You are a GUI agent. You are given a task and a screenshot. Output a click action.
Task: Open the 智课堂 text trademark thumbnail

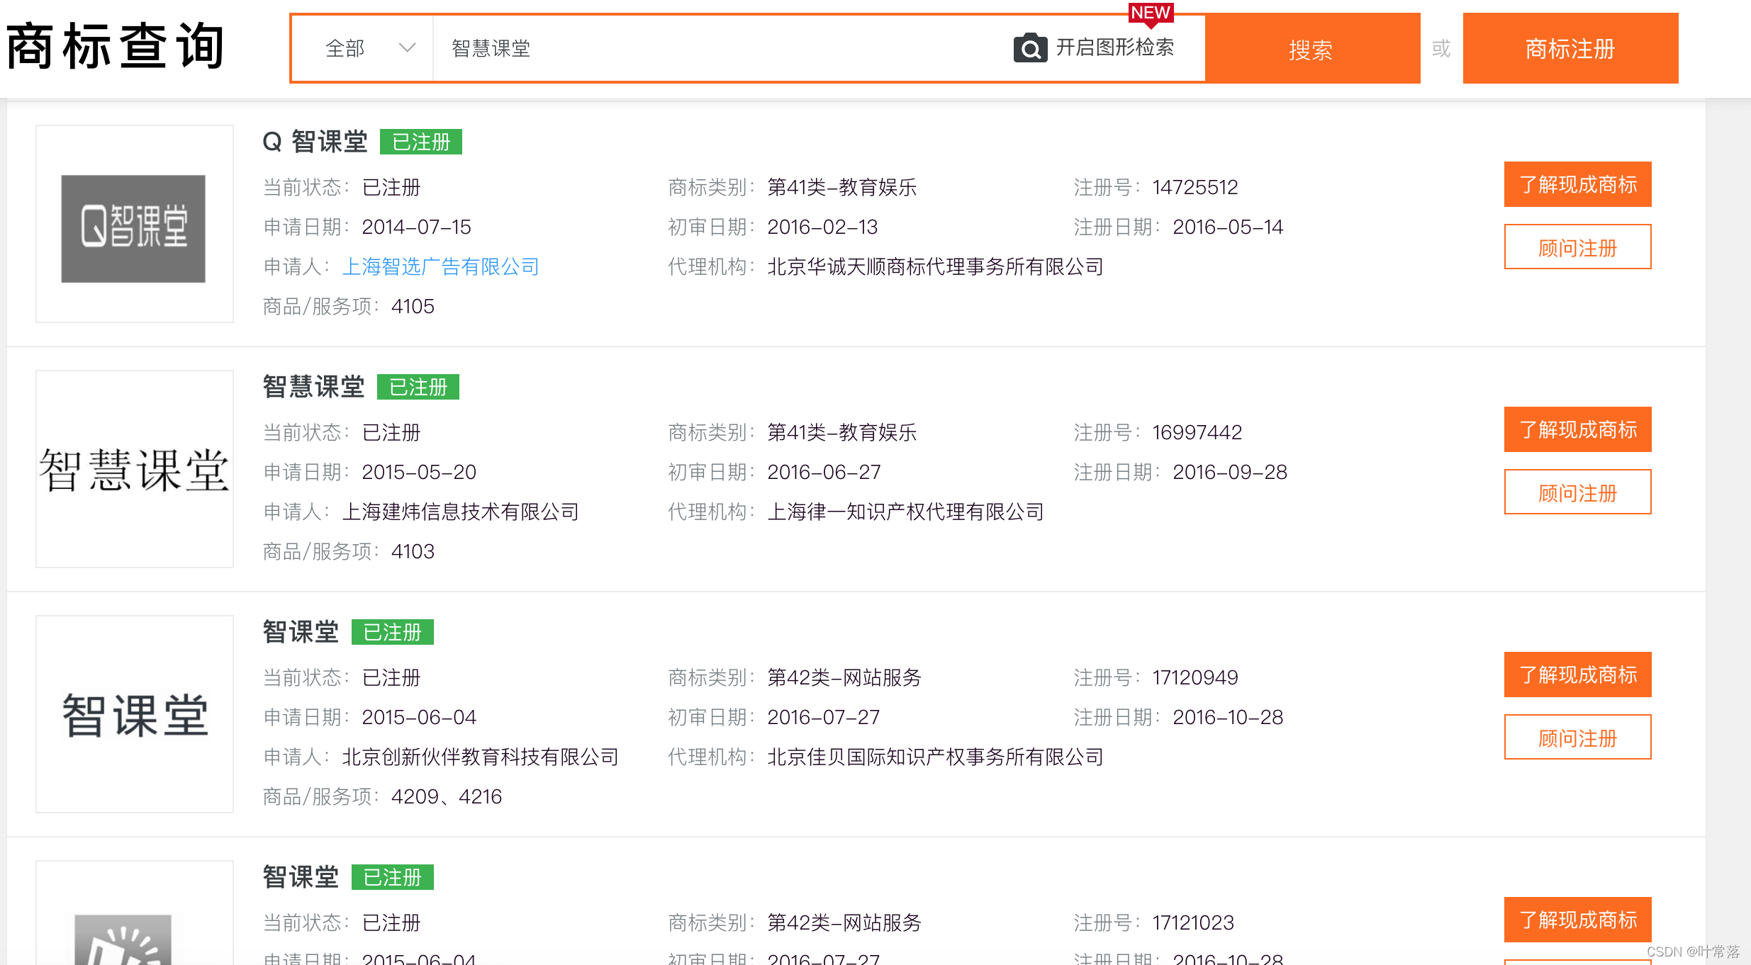(134, 714)
